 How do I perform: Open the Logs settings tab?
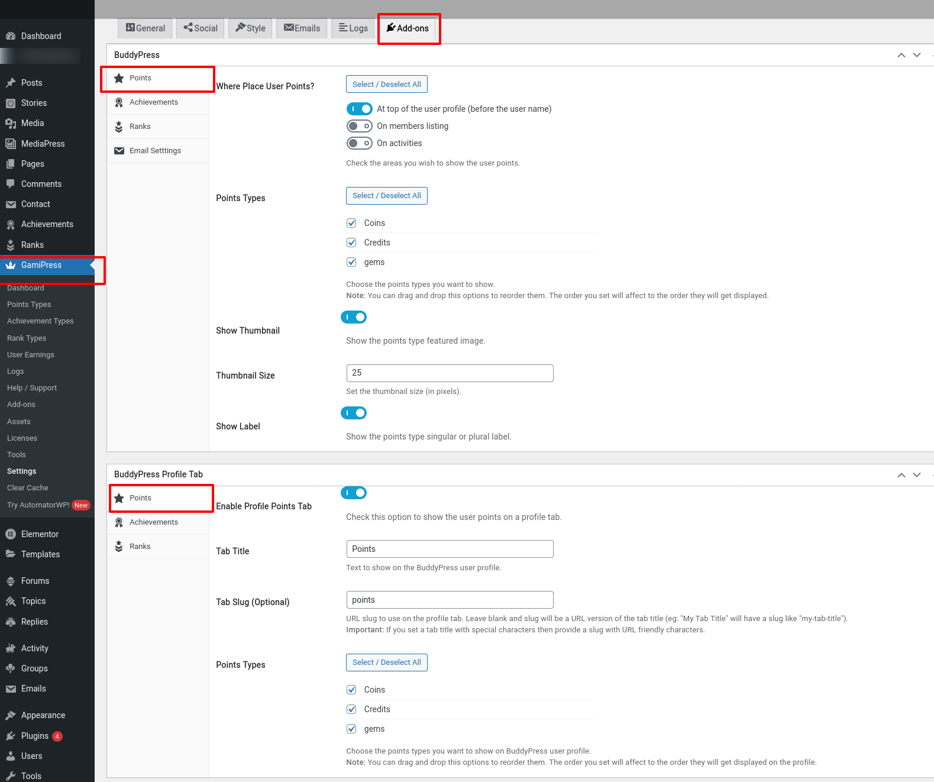[x=353, y=28]
